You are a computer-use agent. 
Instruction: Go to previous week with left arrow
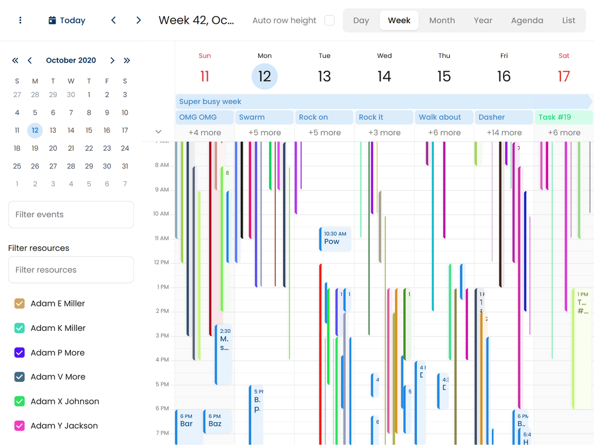[x=113, y=20]
